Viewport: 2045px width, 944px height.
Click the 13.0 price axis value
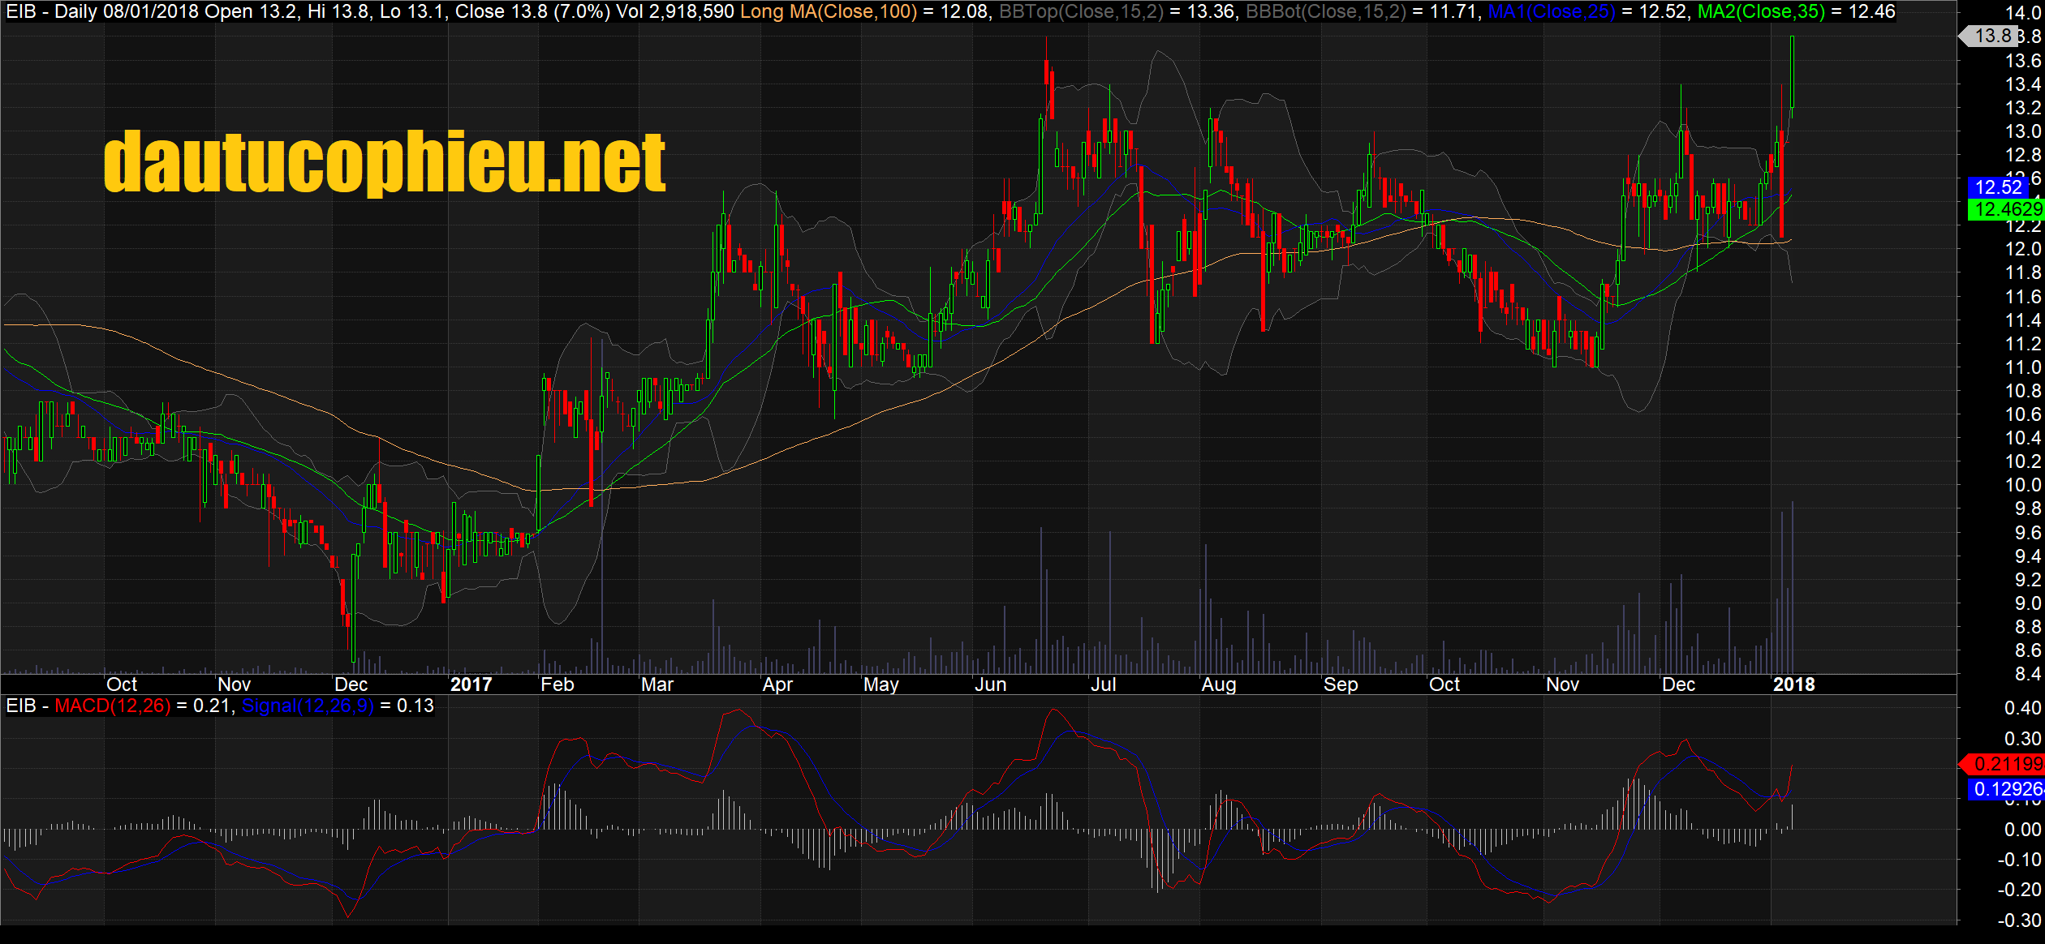[x=2022, y=131]
